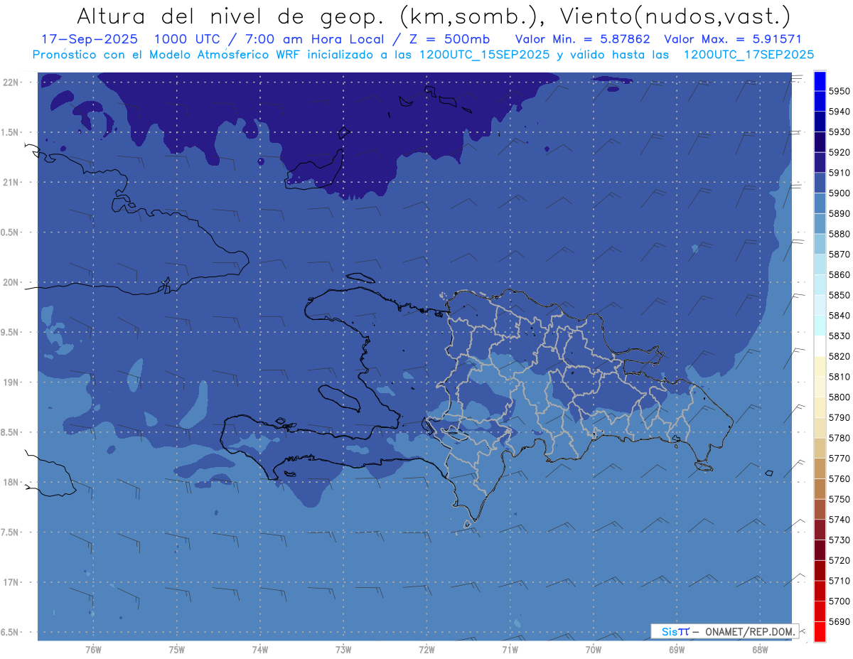The width and height of the screenshot is (853, 659).
Task: Click the '74W' longitude axis label
Action: click(x=260, y=650)
